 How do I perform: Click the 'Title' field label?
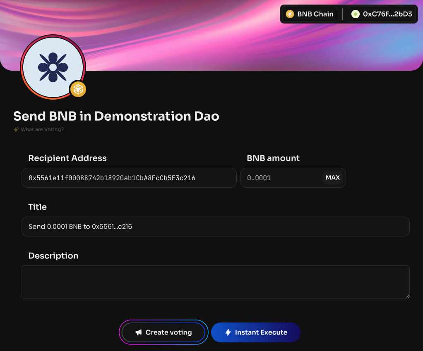[x=38, y=207]
